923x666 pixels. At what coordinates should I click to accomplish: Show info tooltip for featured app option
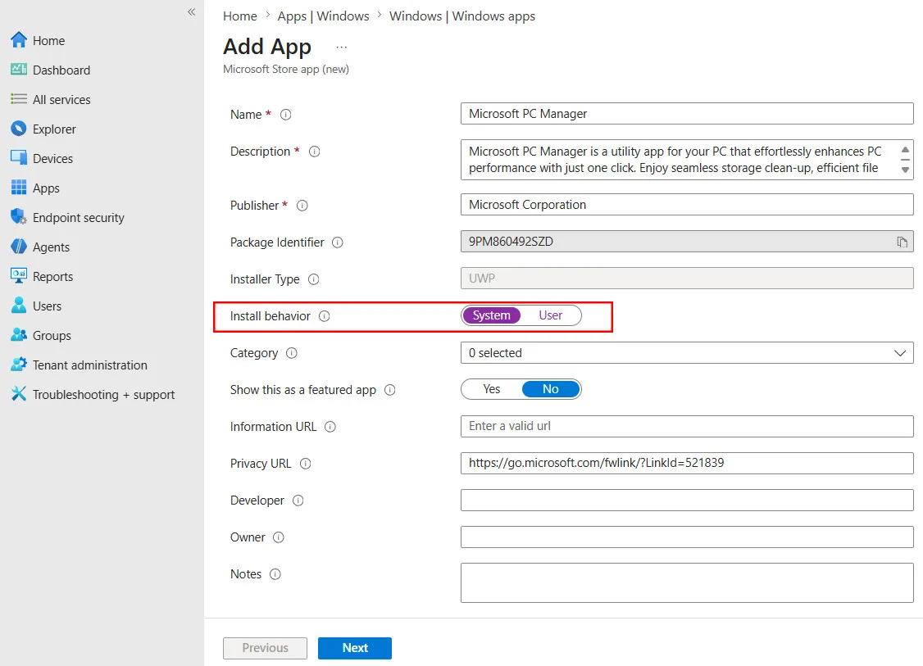389,390
